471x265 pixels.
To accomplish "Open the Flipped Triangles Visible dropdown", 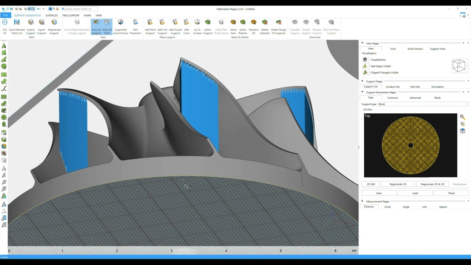I will point(365,73).
